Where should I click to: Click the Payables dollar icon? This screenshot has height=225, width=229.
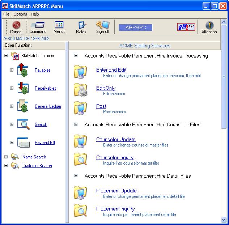click(x=23, y=70)
